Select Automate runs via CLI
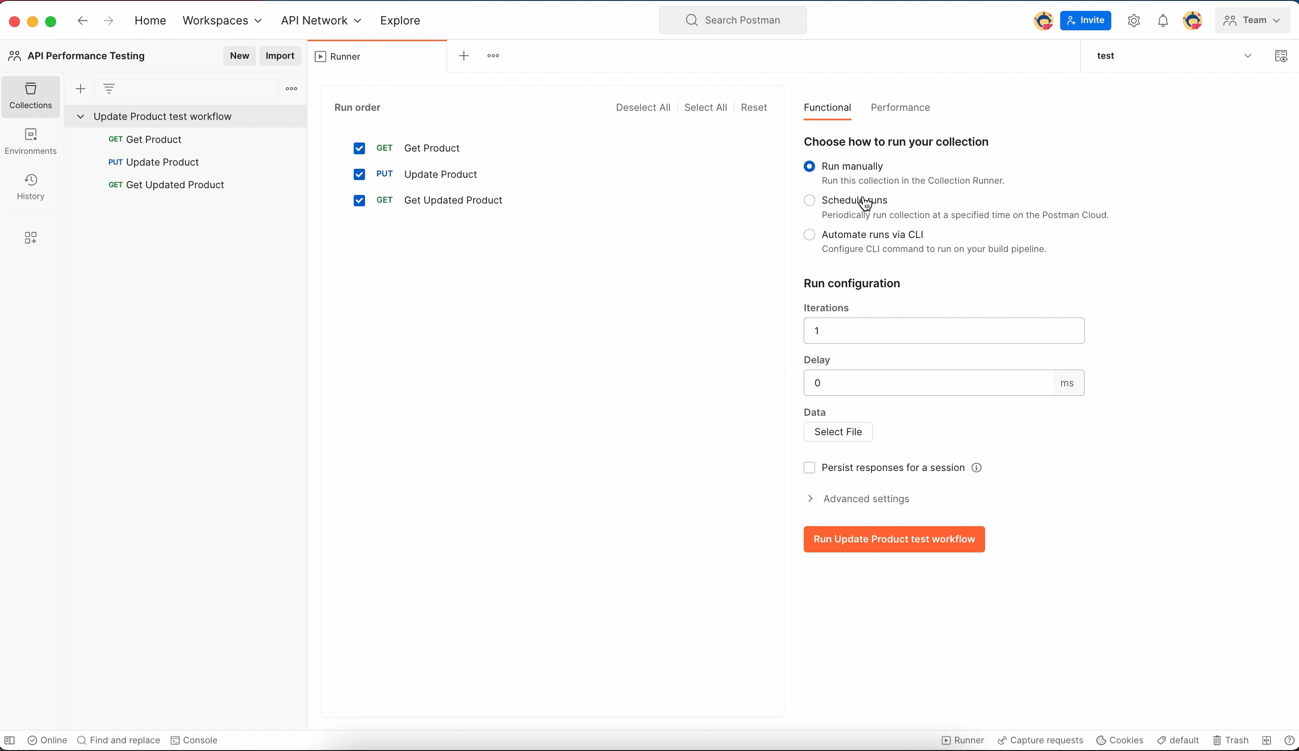 click(809, 234)
